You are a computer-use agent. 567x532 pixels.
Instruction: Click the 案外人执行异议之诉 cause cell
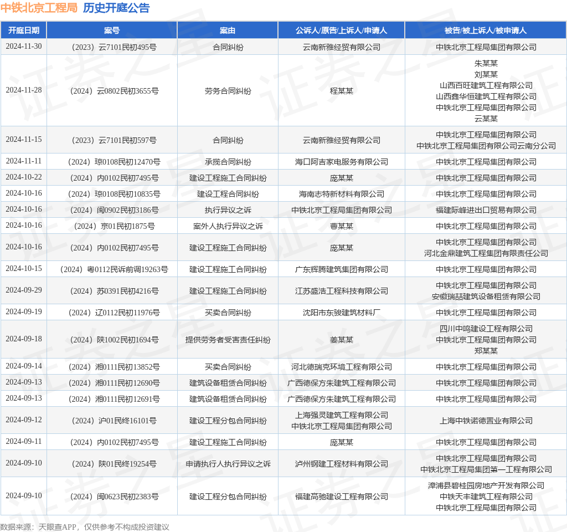pos(228,227)
